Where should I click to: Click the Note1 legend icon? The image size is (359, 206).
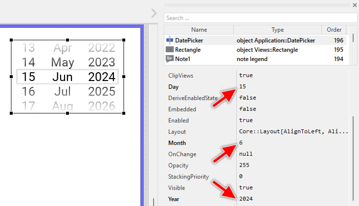(169, 59)
